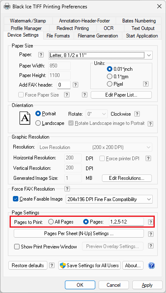Open the blue round help icon near About

click(151, 266)
